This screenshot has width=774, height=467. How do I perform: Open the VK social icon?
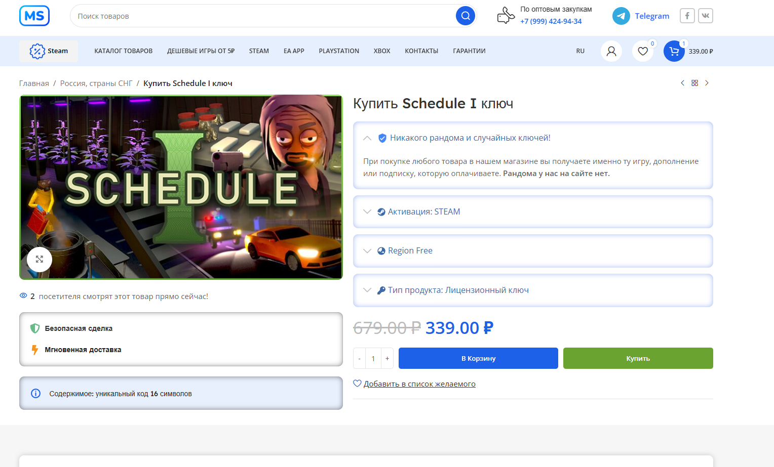[x=705, y=16]
